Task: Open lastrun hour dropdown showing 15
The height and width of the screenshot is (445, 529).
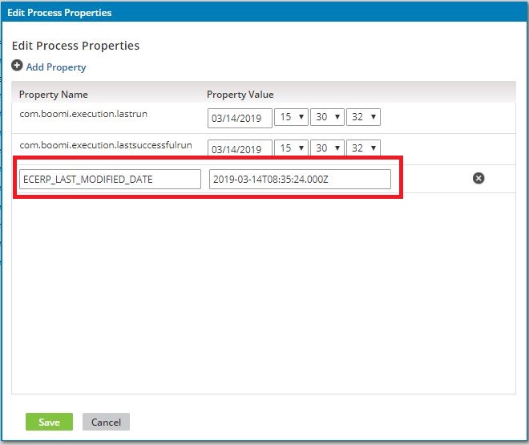Action: click(x=291, y=117)
